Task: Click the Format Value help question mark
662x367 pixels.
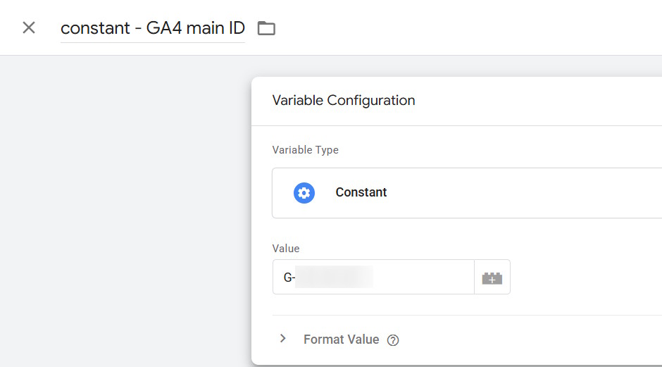Action: coord(393,340)
